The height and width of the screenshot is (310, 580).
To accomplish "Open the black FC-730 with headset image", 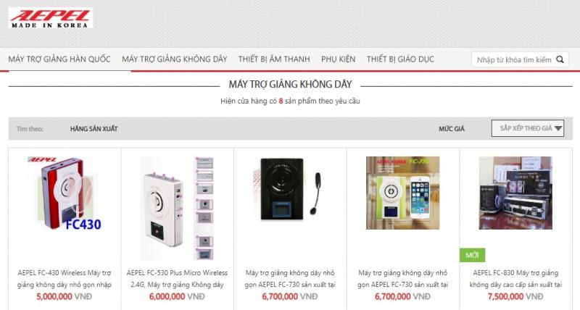I will 290,193.
